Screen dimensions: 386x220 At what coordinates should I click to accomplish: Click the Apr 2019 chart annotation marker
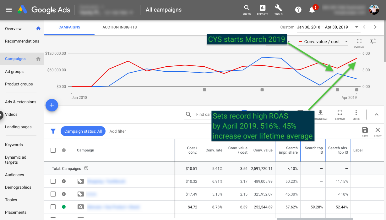point(356,90)
